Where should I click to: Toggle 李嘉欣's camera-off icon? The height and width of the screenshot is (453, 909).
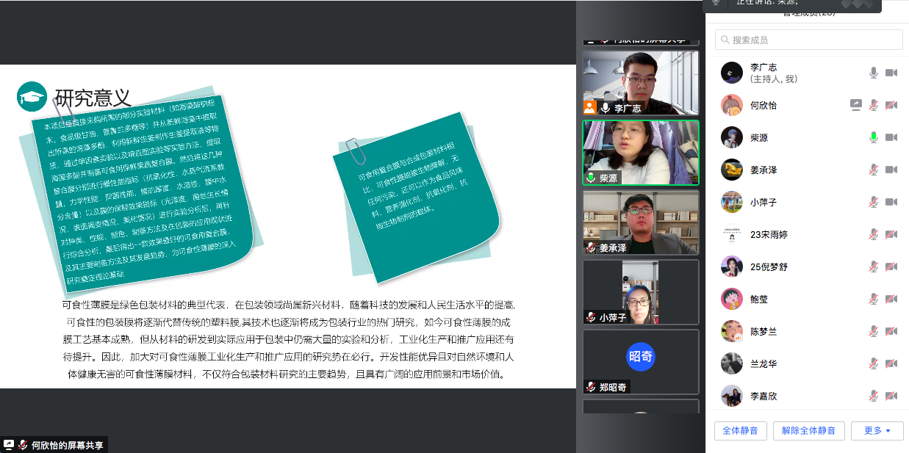[x=891, y=396]
